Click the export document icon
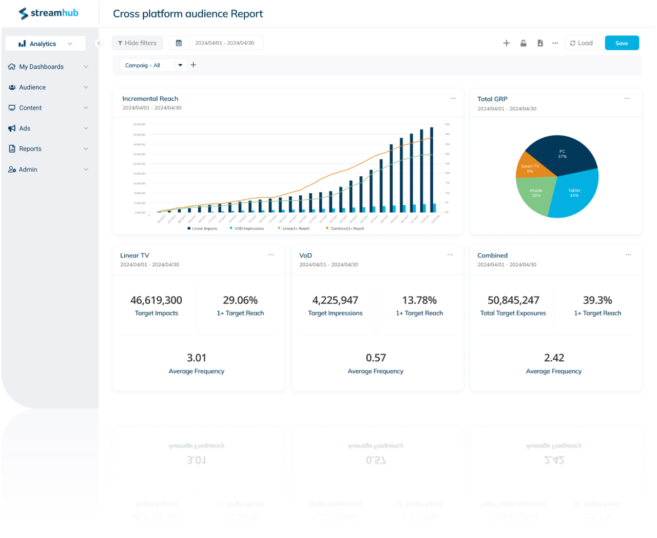This screenshot has height=538, width=657. [x=540, y=43]
